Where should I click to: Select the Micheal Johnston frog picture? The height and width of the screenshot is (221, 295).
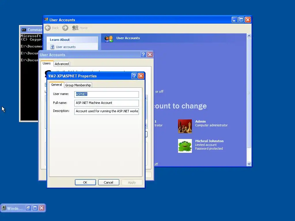pyautogui.click(x=185, y=146)
